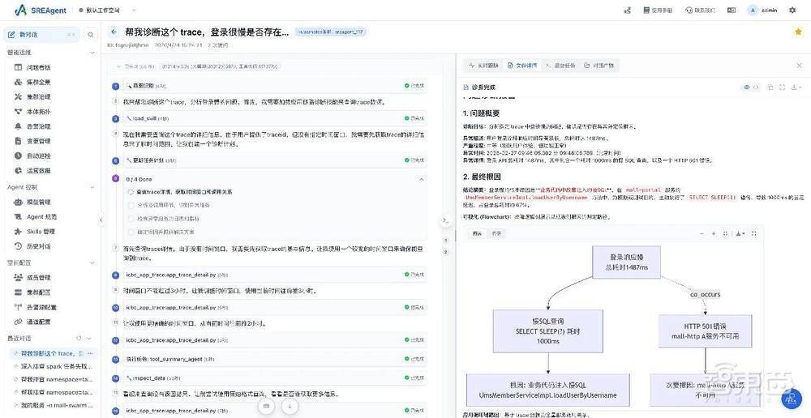Viewport: 811px width, 418px height.
Task: Open the admin user menu
Action: (x=763, y=10)
